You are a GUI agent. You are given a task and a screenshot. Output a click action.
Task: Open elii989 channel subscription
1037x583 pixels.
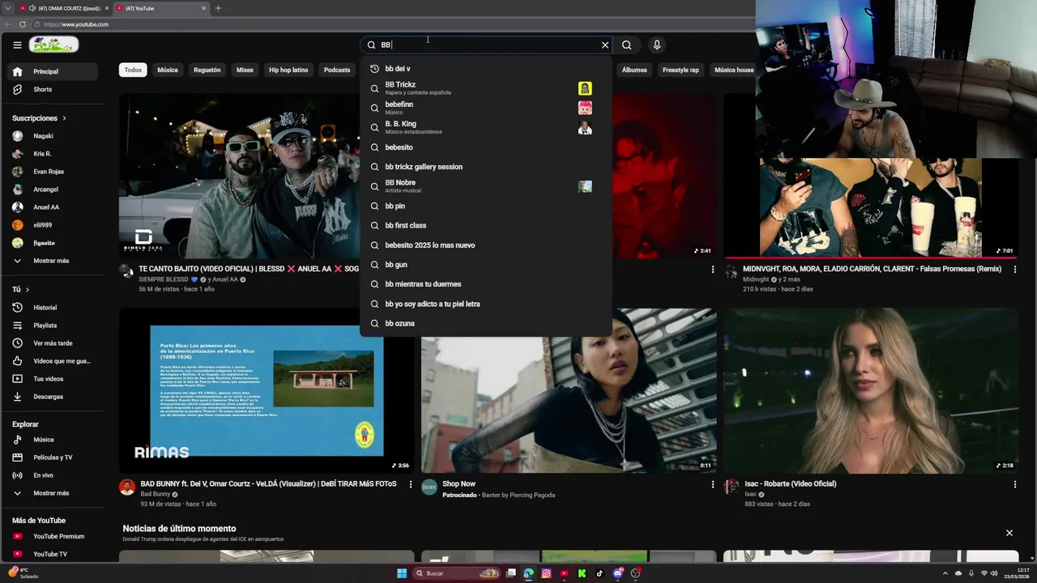(52, 225)
